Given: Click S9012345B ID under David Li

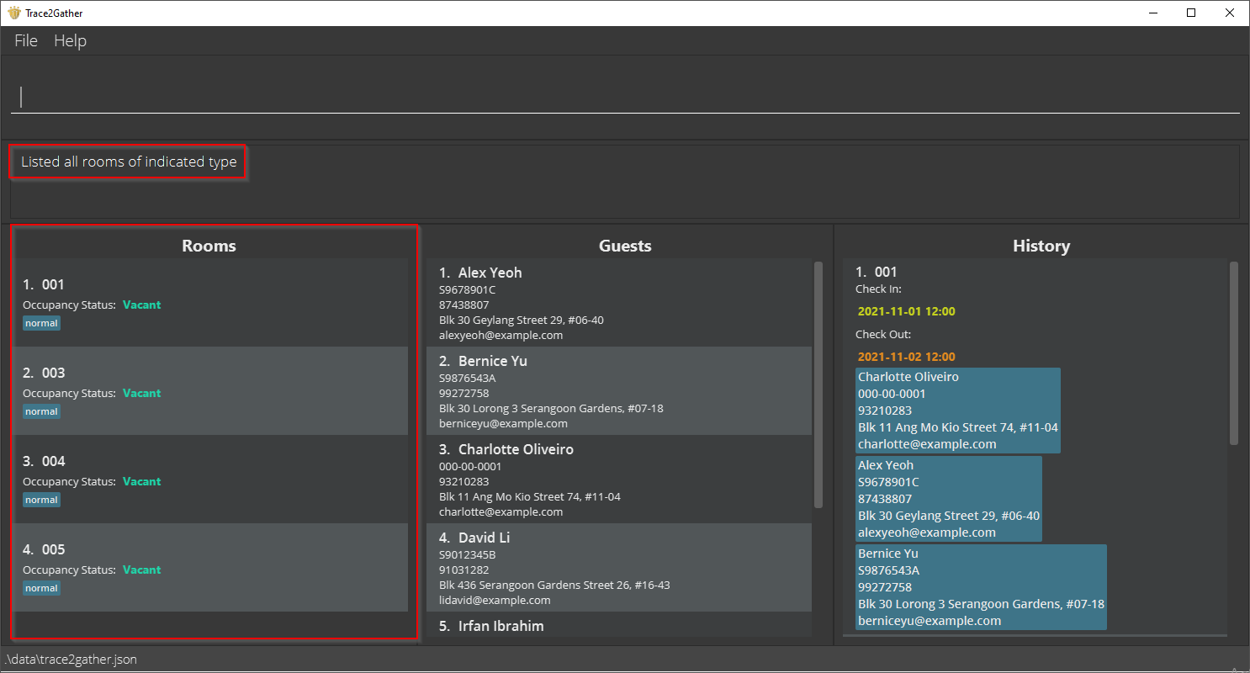Looking at the screenshot, I should (467, 554).
